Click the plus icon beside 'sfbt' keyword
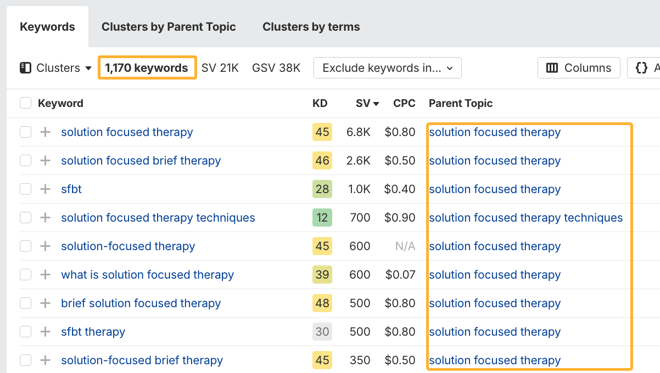This screenshot has width=660, height=373. click(x=46, y=189)
